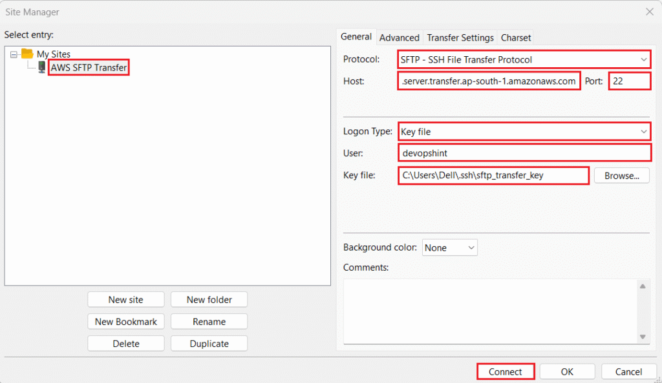The width and height of the screenshot is (662, 383).
Task: Delete the AWS SFTP Transfer entry
Action: click(x=125, y=343)
